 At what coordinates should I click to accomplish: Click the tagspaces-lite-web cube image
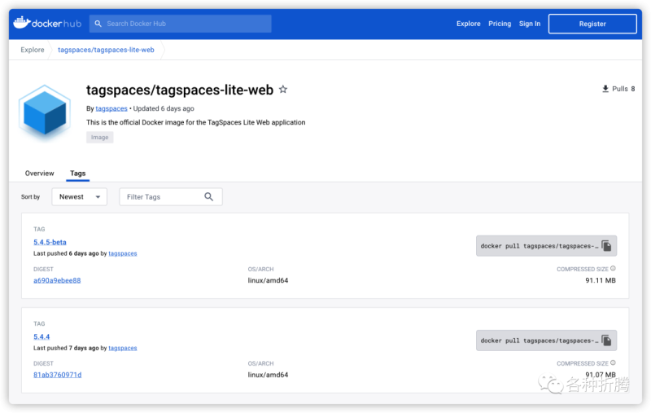tap(45, 112)
